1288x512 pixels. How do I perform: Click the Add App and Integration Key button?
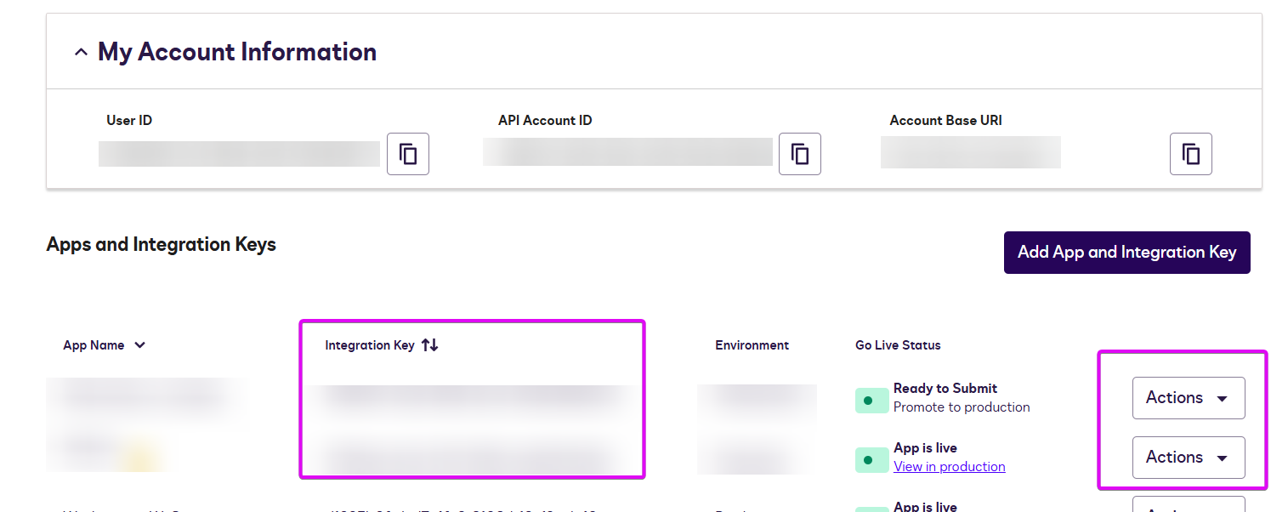click(x=1126, y=253)
